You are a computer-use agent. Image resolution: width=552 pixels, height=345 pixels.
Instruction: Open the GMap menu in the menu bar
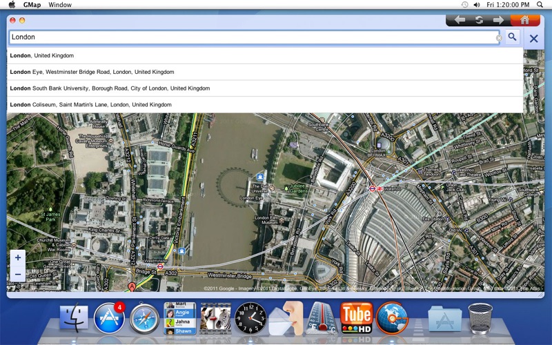coord(32,5)
